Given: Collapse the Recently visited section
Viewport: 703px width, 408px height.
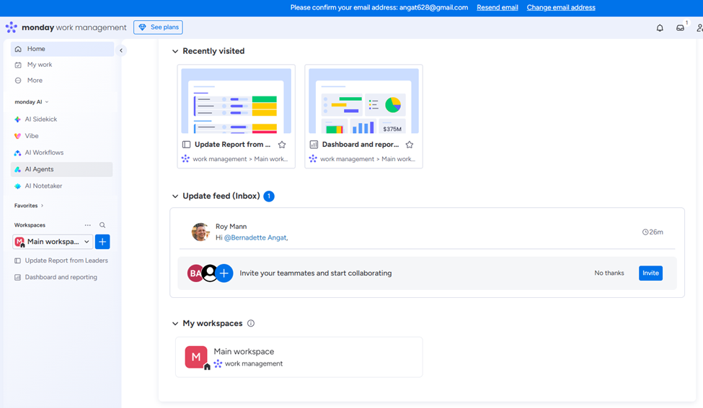Looking at the screenshot, I should click(175, 51).
